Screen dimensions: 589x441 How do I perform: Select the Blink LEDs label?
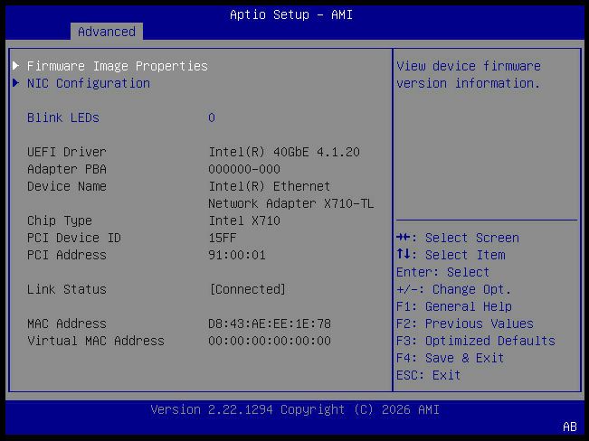tap(63, 117)
